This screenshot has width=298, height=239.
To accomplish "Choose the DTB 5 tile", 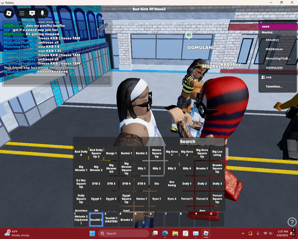I will [141, 183].
